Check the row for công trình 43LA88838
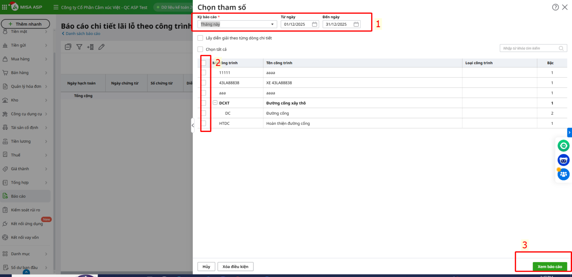 (x=204, y=83)
